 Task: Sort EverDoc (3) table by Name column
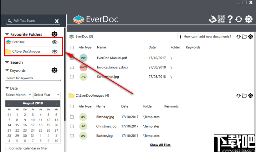(x=101, y=47)
